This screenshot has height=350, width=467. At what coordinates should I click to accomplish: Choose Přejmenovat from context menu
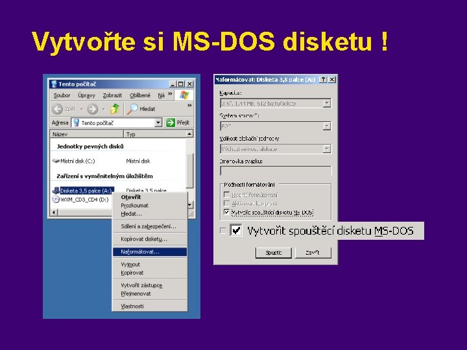click(x=150, y=294)
